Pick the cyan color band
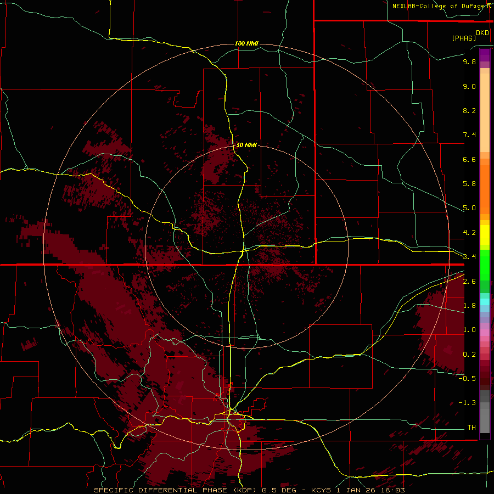 [485, 302]
